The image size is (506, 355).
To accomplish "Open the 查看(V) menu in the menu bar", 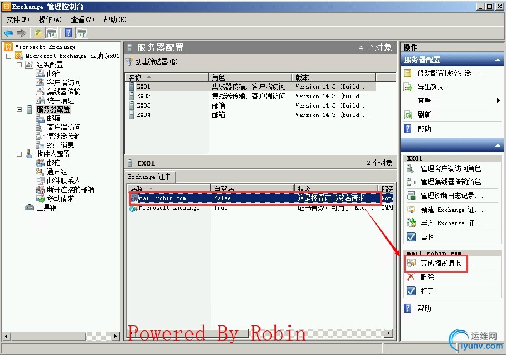I will (83, 20).
